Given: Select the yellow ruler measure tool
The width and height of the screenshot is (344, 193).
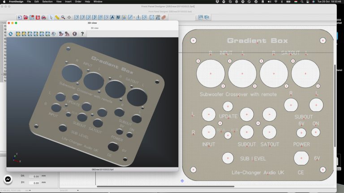Looking at the screenshot, I should [57, 17].
